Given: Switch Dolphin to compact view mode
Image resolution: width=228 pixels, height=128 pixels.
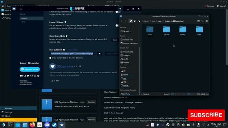Looking at the screenshot, I should point(135,21).
